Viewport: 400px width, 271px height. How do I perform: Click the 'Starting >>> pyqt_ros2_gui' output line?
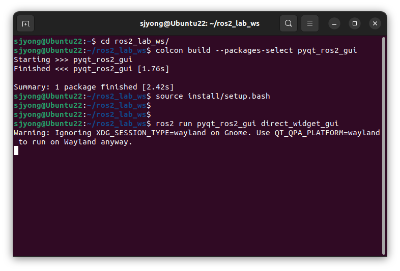click(73, 59)
